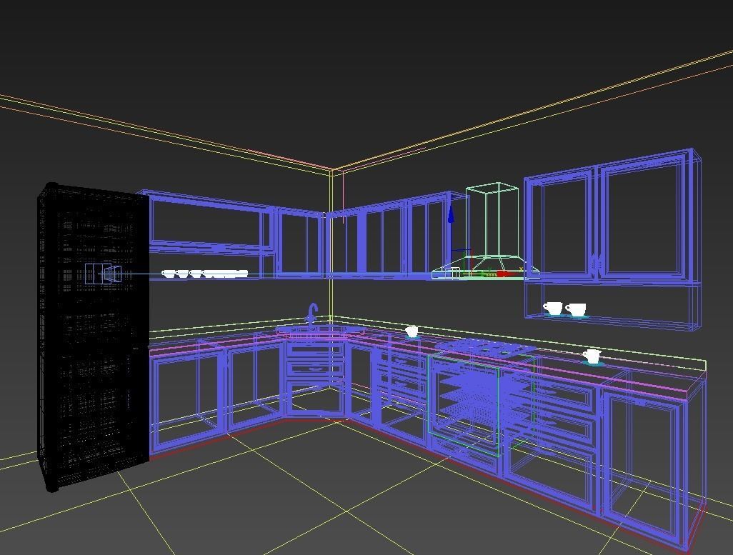Select the right cup on open wall shelf
The image size is (733, 555).
pos(576,309)
